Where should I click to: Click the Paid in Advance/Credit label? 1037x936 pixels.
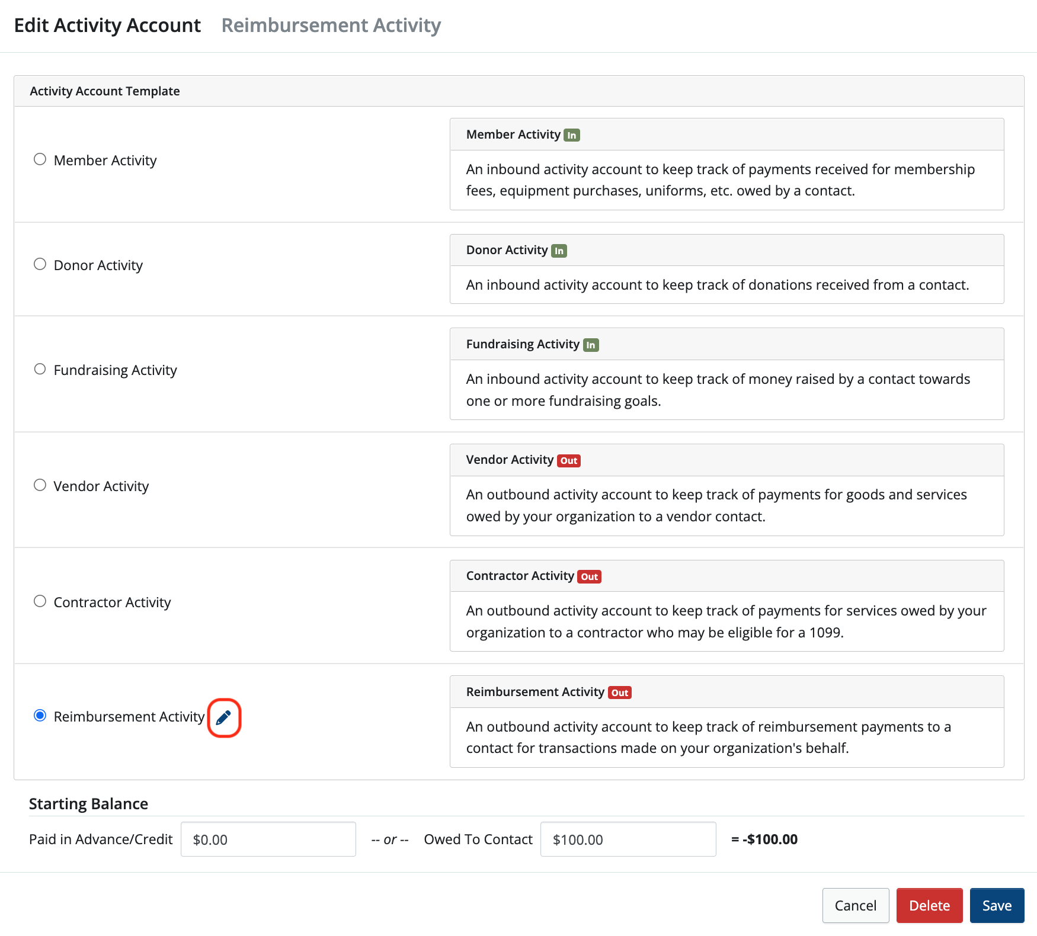[101, 839]
